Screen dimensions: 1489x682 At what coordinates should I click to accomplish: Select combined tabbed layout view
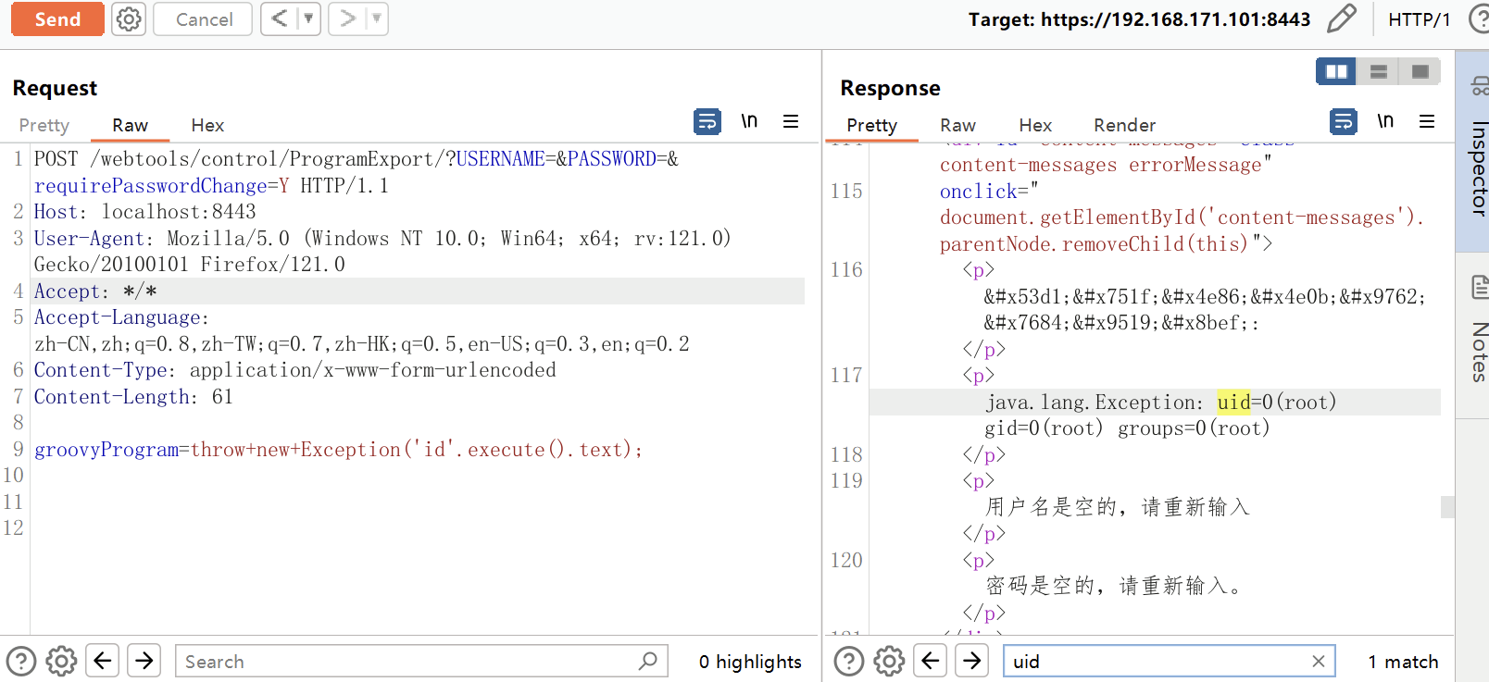pos(1420,71)
